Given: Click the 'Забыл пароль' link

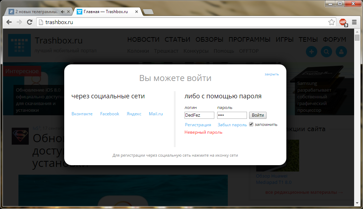Looking at the screenshot, I should [x=232, y=125].
